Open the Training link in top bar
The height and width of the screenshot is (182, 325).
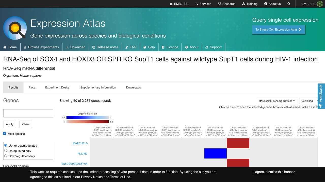tap(250, 4)
